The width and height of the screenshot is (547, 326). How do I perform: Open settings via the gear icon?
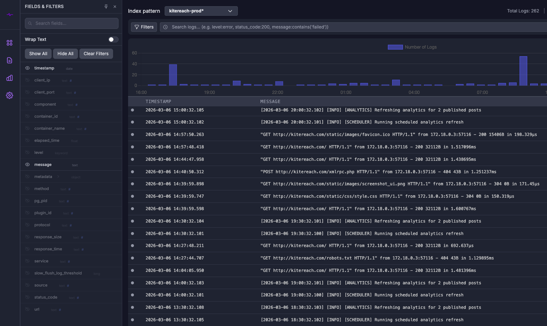(10, 95)
